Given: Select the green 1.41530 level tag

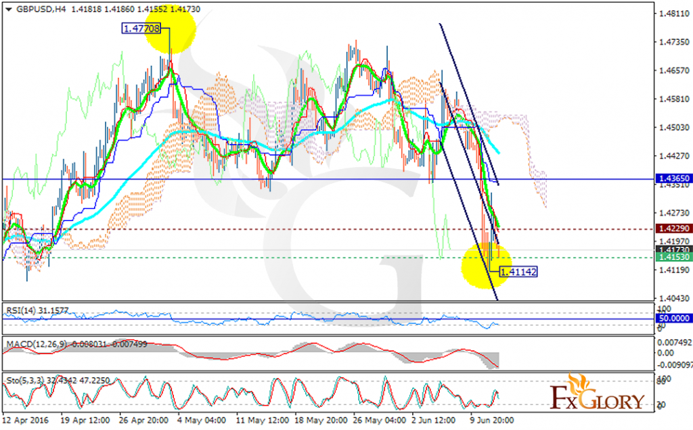Looking at the screenshot, I should (x=673, y=257).
